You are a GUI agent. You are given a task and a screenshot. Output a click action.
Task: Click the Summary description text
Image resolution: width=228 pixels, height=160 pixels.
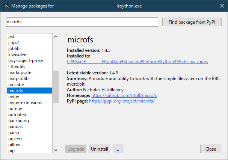143,81
